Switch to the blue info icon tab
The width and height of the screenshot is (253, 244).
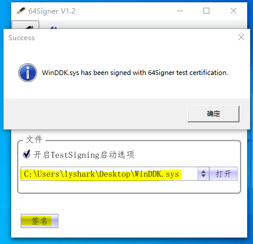click(x=54, y=27)
